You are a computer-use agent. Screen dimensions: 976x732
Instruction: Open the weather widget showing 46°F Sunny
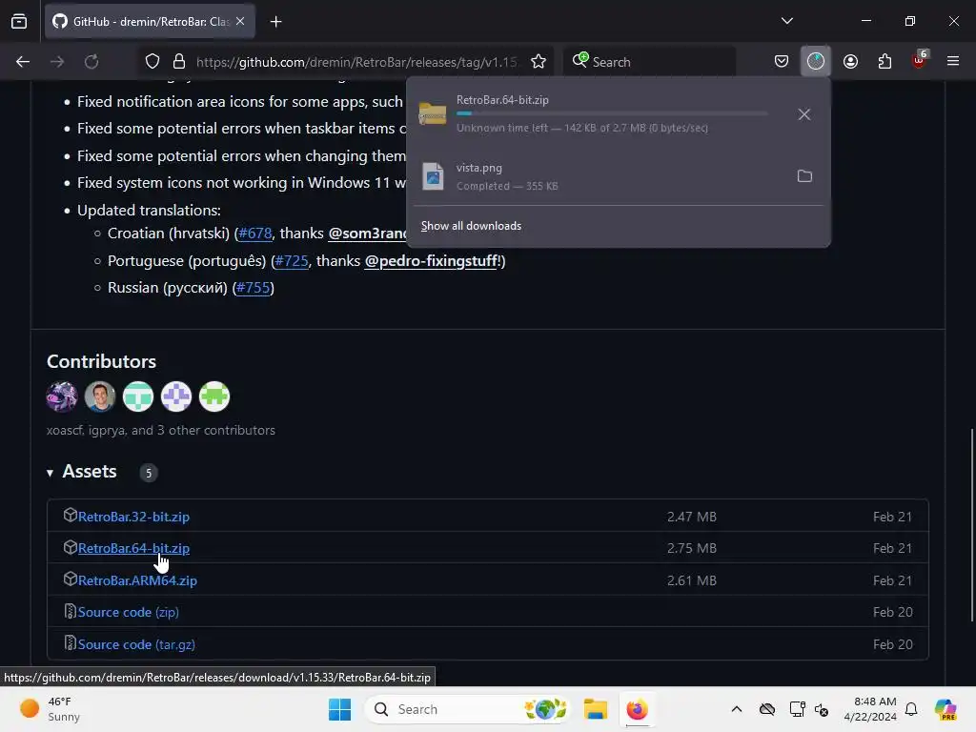click(51, 709)
